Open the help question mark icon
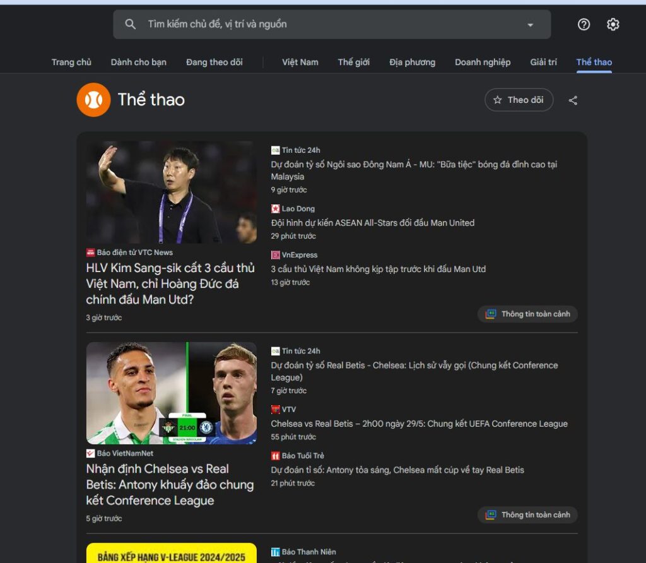The width and height of the screenshot is (646, 563). (584, 25)
